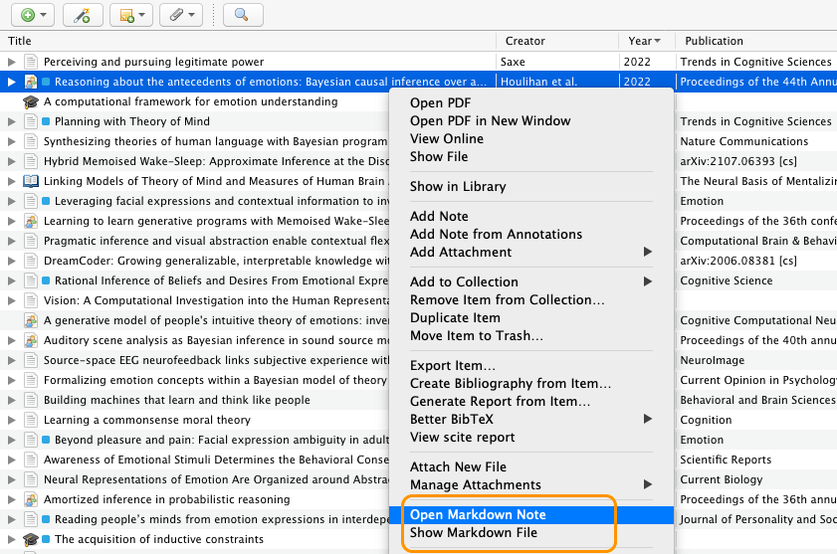
Task: Sort by the Publication column header
Action: click(756, 41)
